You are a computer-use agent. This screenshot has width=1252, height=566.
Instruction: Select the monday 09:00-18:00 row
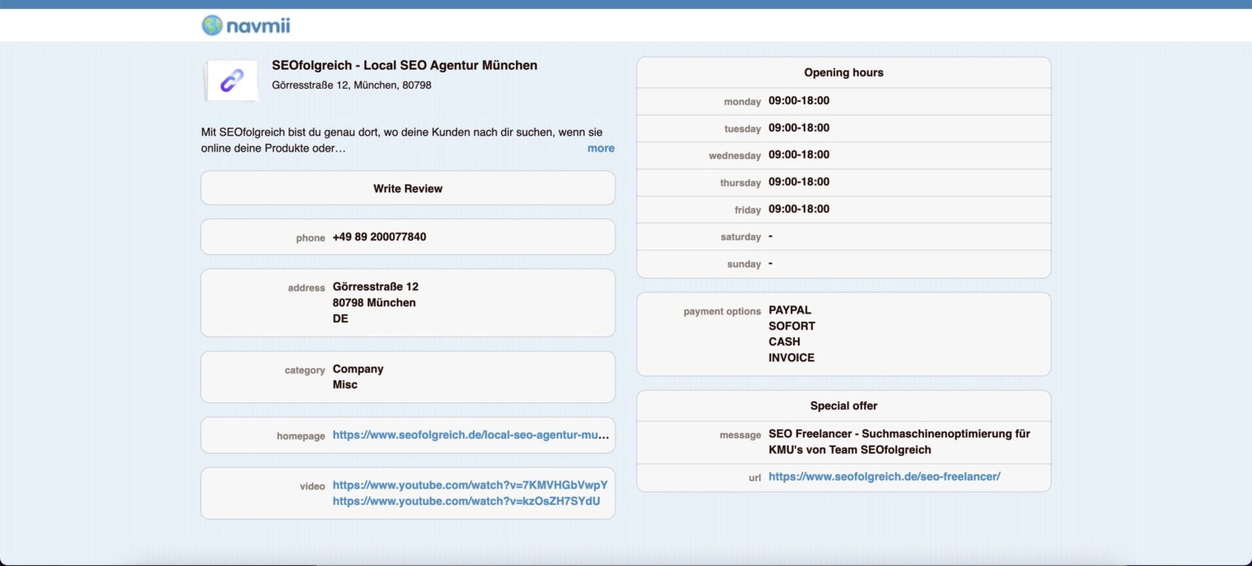[x=844, y=101]
